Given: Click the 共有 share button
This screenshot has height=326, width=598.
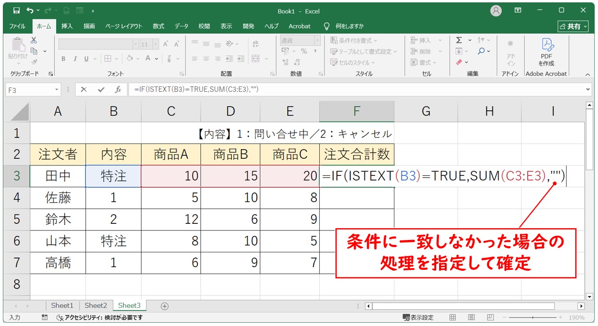Looking at the screenshot, I should click(573, 26).
